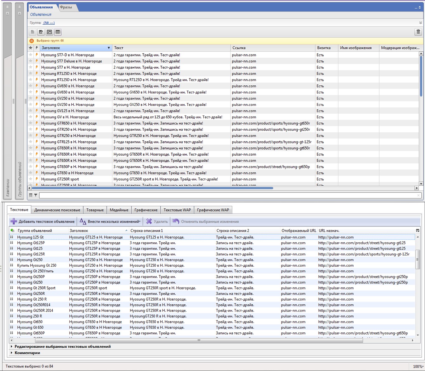Click the column chooser icon of lower table
Screen dimensions: 425x371
coord(418,231)
